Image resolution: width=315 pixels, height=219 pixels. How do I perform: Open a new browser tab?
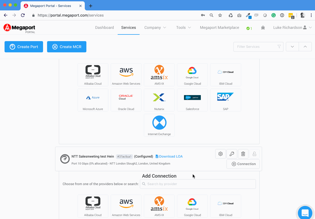point(91,6)
